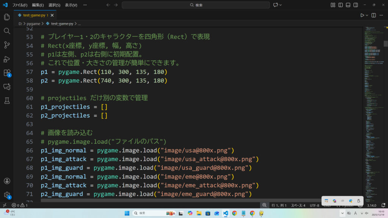388x218 pixels.
Task: Expand the Windows system tray hidden icons chevron
Action: point(343,213)
